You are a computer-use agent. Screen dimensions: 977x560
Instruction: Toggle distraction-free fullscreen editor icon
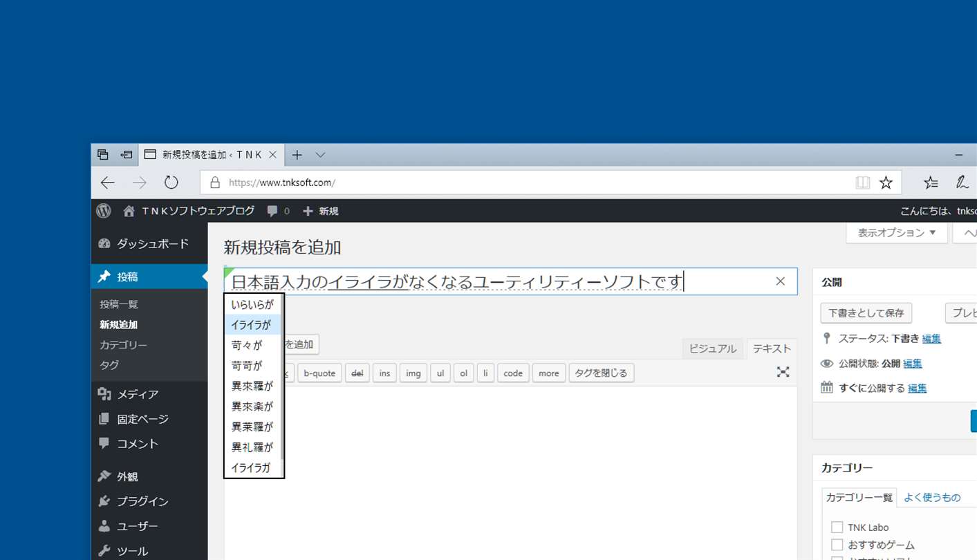tap(783, 372)
